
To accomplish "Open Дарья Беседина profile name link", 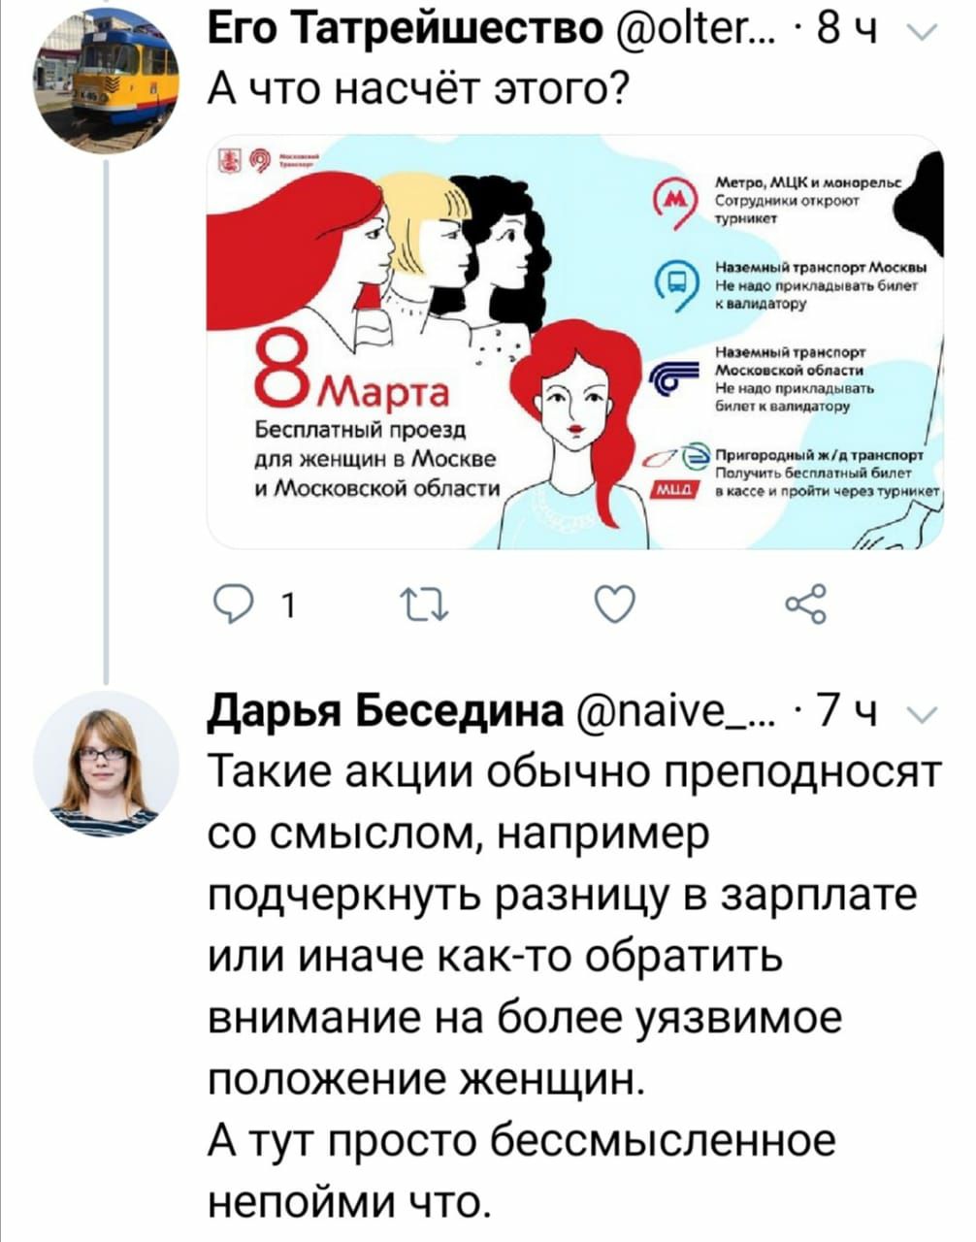I will tap(385, 715).
